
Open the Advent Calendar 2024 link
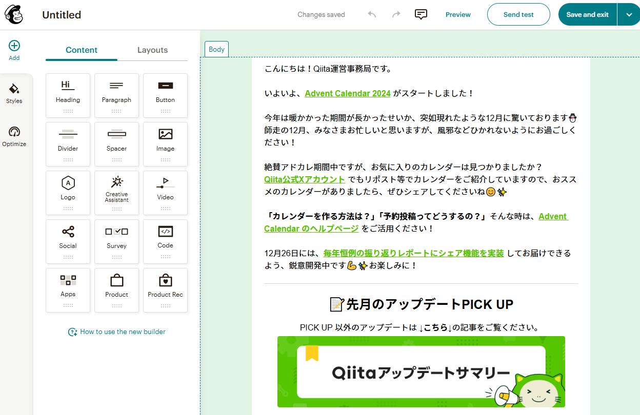click(x=348, y=93)
